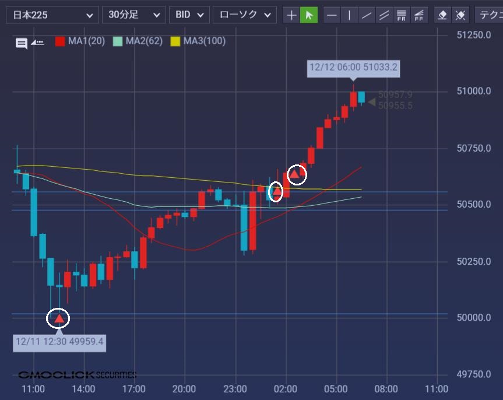
Task: Select the parallel channel line tool
Action: coord(384,15)
